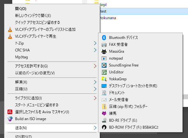Click the YokkaGrep magnifier folder icon
The width and height of the screenshot is (188, 138).
pyautogui.click(x=104, y=79)
